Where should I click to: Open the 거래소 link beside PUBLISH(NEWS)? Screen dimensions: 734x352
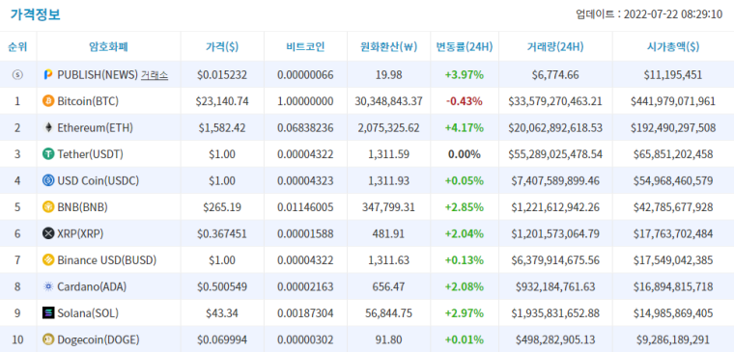coord(155,75)
